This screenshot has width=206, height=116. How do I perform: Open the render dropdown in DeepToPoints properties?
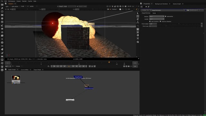click(x=157, y=19)
